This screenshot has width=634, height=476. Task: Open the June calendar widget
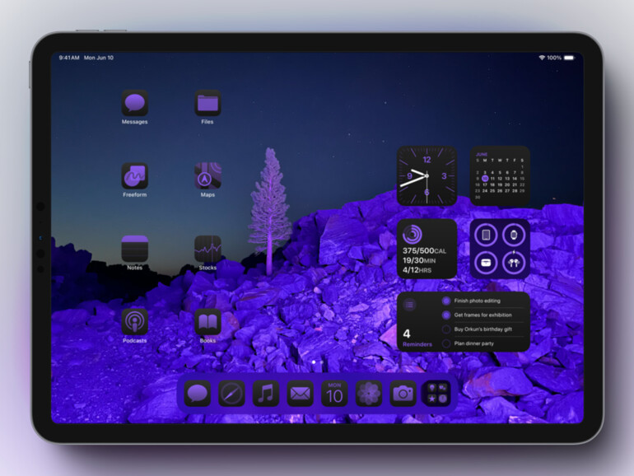coord(500,176)
